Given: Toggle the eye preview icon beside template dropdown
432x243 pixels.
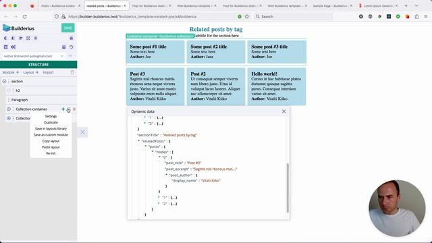Looking at the screenshot, I should [x=70, y=56].
